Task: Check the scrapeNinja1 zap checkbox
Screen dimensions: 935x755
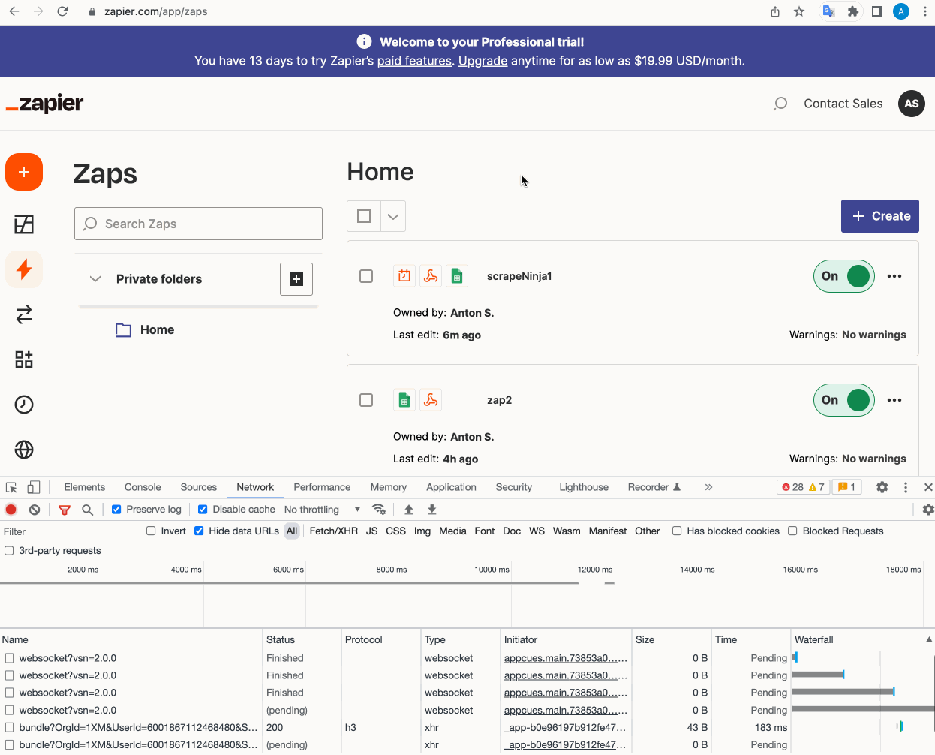Action: 366,276
